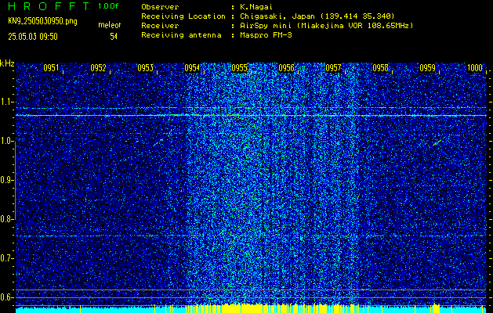Select the 1000 time marker
The image size is (493, 313).
(475, 68)
